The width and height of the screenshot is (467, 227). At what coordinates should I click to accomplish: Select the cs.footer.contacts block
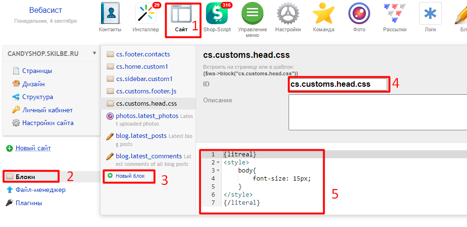(x=143, y=54)
